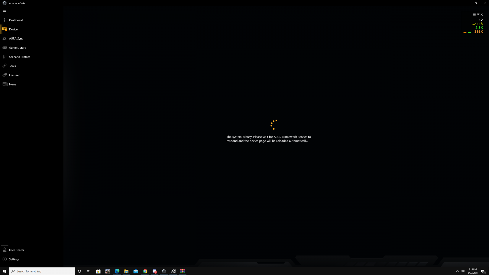The height and width of the screenshot is (275, 489).
Task: Open Scenario Profiles sliders icon
Action: pos(5,57)
